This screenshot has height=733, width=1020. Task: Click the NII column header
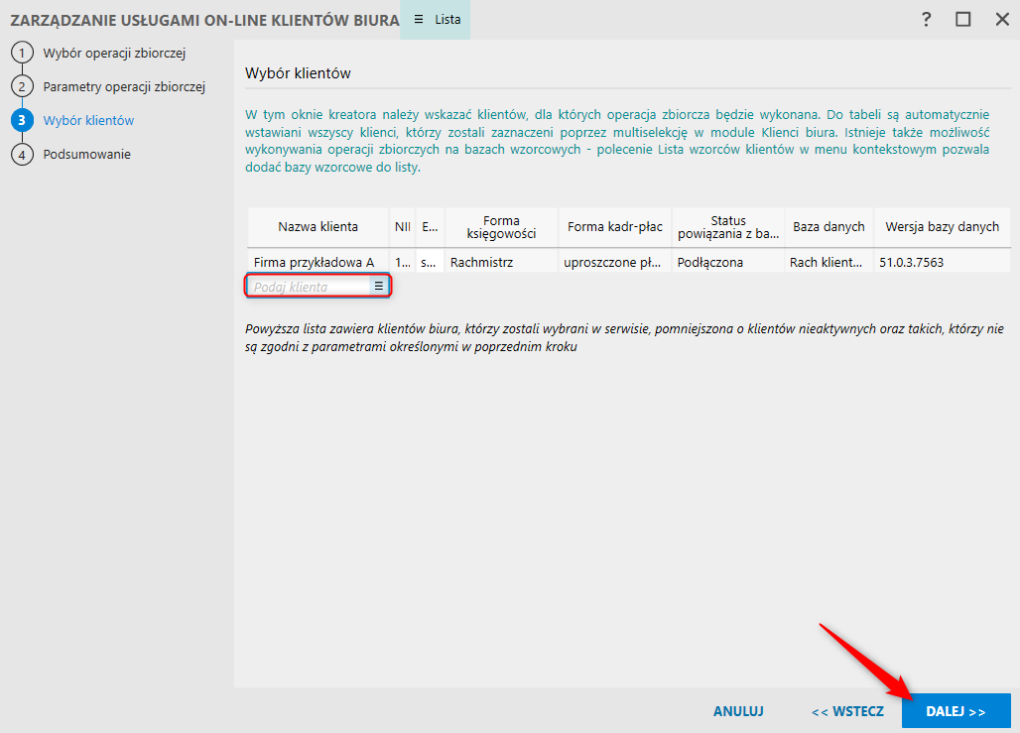coord(403,227)
